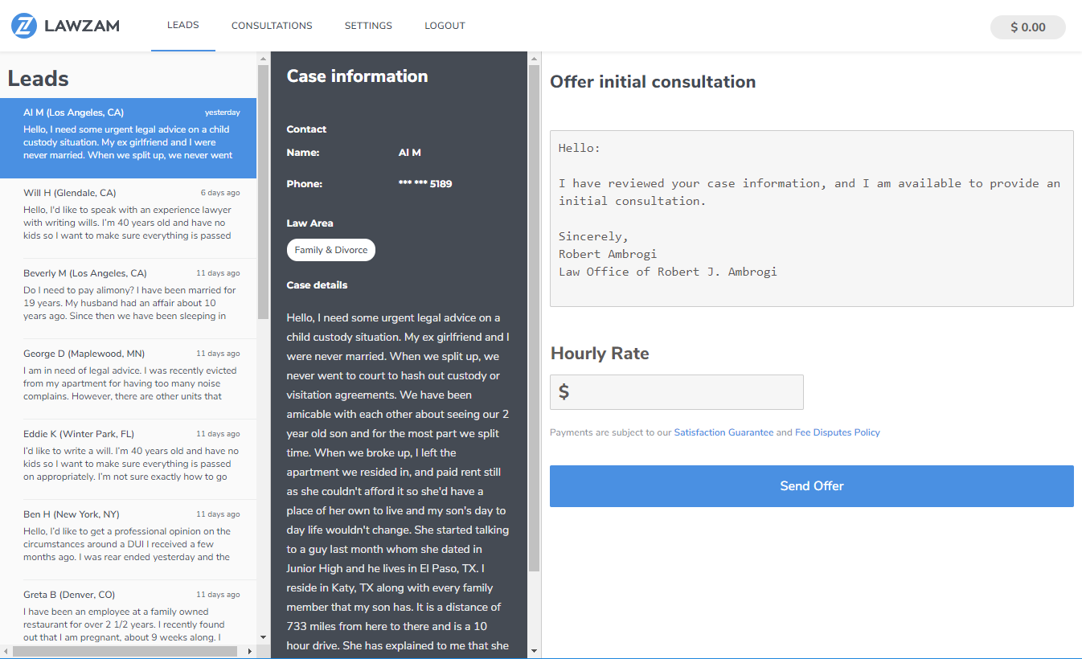Screen dimensions: 1082x659
Task: Click the case information vertical scrollbar
Action: [x=534, y=321]
